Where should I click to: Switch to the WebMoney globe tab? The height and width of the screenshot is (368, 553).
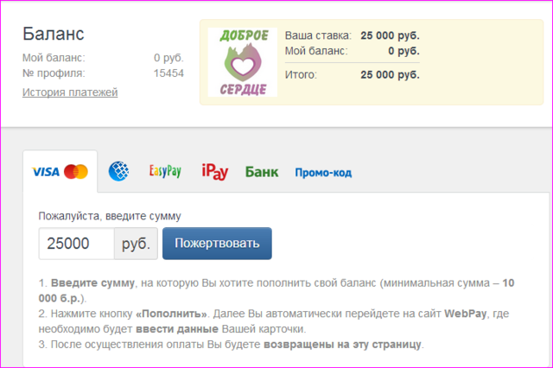(118, 172)
